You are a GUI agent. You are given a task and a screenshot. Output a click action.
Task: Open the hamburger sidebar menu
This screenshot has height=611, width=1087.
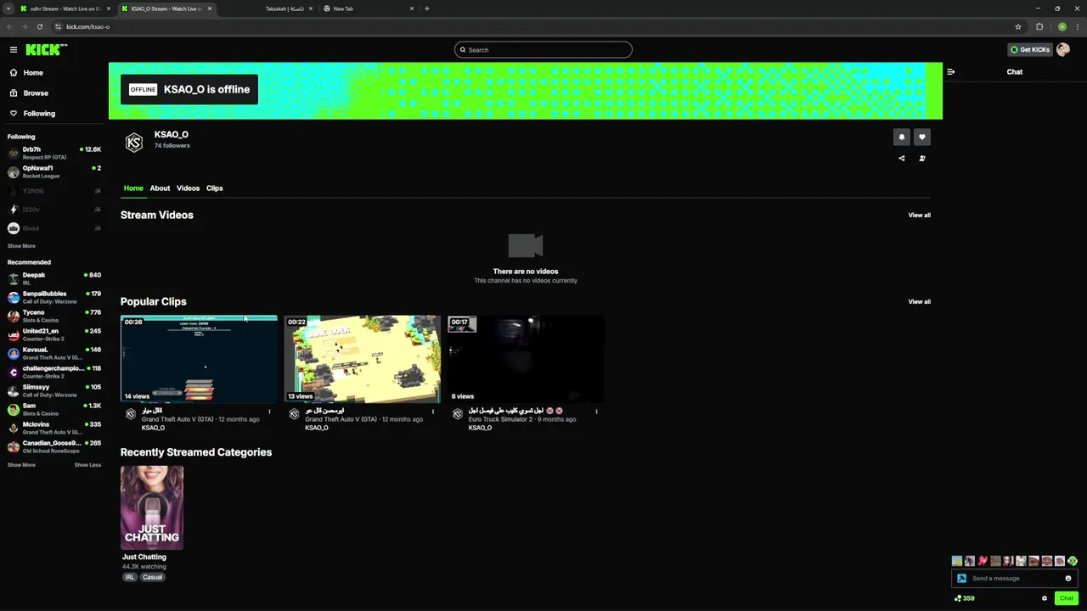click(14, 50)
